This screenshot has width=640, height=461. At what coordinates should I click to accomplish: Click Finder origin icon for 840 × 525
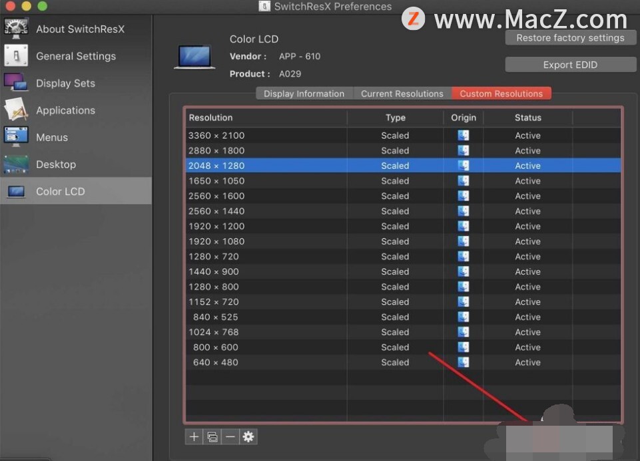464,317
